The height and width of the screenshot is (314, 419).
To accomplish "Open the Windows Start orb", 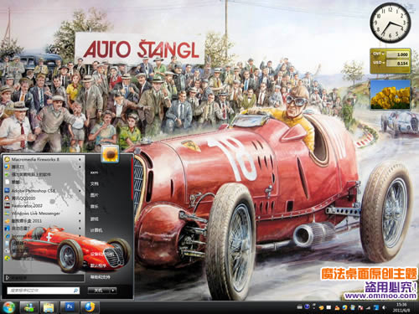I will click(8, 307).
